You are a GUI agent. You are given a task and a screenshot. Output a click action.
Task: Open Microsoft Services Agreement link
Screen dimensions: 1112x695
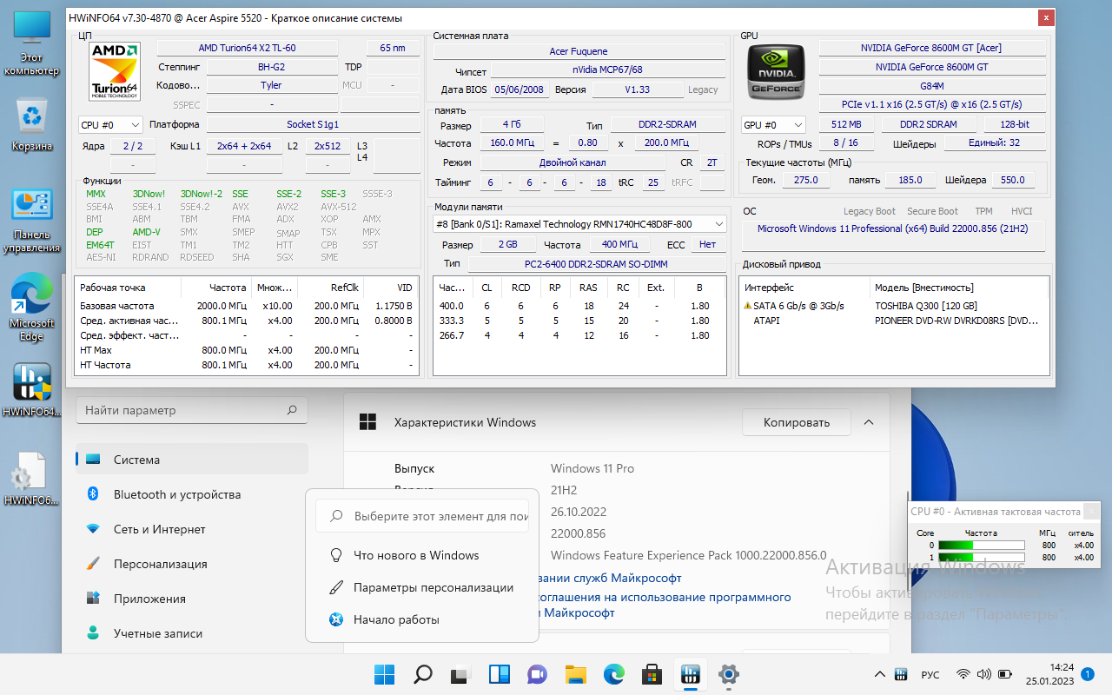[610, 578]
